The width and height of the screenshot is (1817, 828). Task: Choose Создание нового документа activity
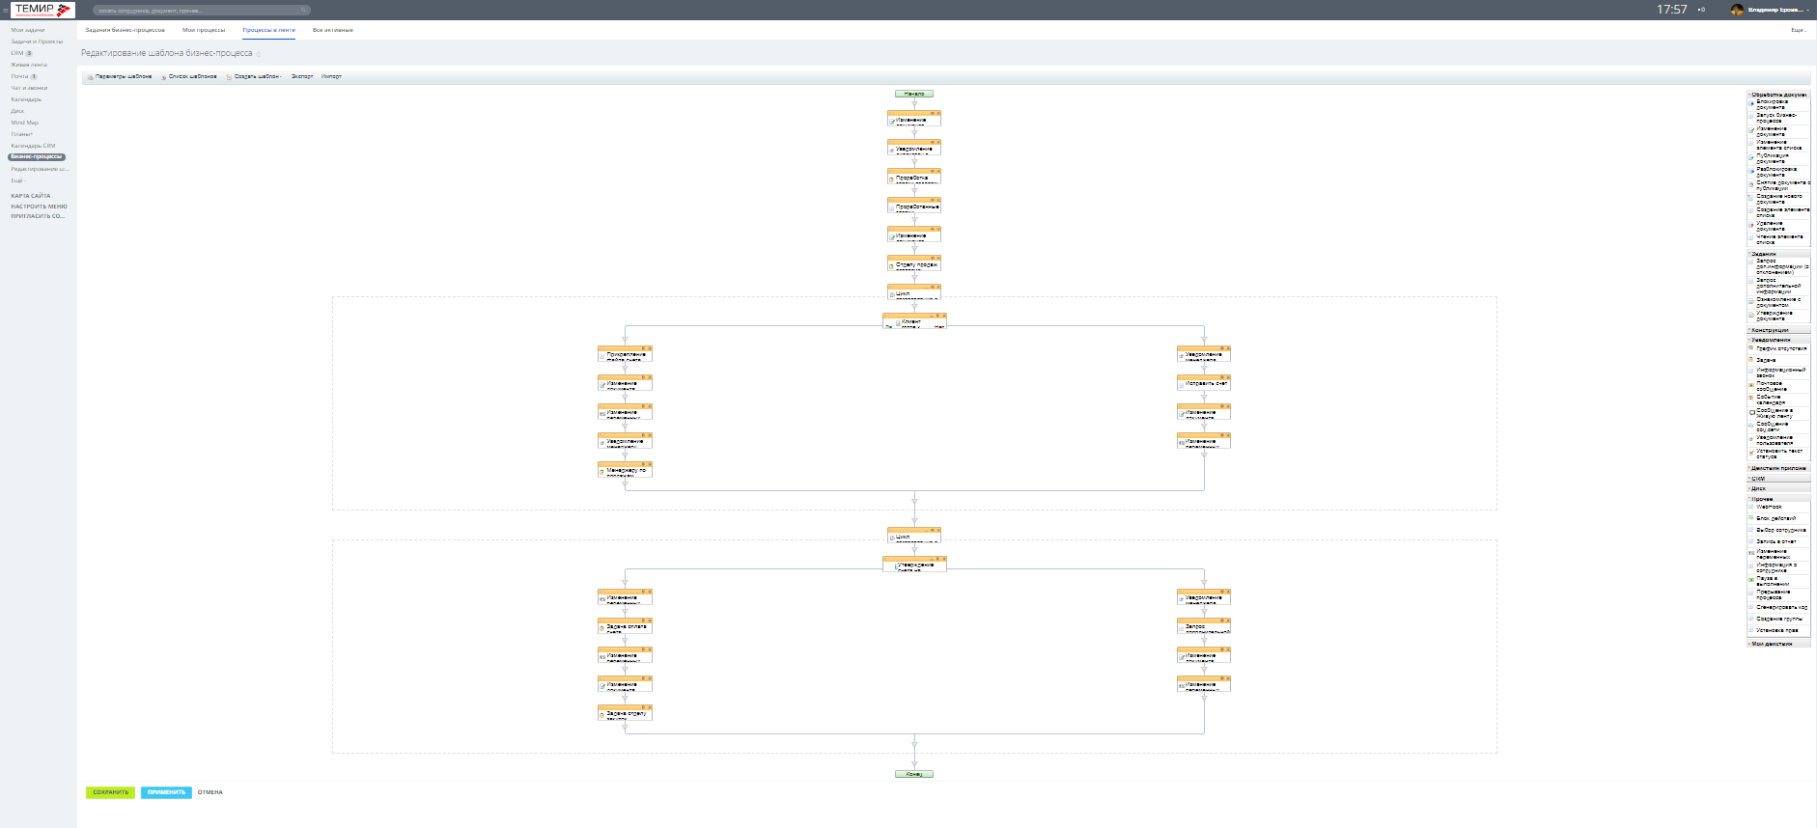(1777, 199)
